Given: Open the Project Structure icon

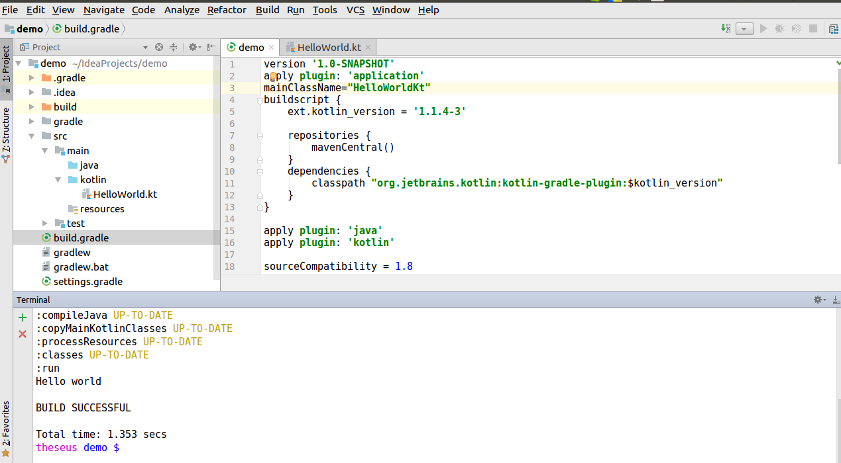Looking at the screenshot, I should [833, 28].
